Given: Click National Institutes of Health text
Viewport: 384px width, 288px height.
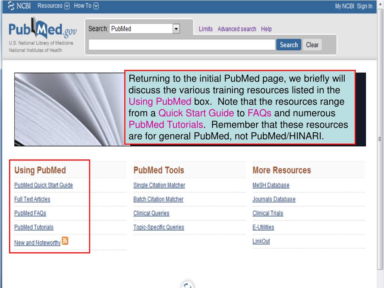Looking at the screenshot, I should tap(36, 50).
